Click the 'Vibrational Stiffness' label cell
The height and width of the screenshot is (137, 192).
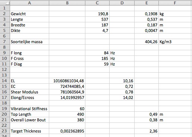coord(29,109)
